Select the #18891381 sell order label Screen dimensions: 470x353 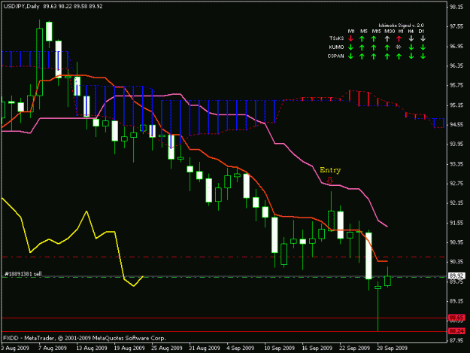(x=23, y=274)
